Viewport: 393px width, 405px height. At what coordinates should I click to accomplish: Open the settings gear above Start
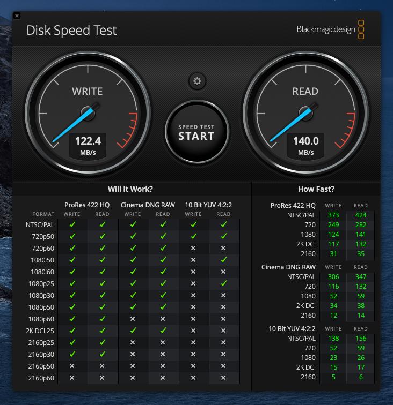pos(197,81)
